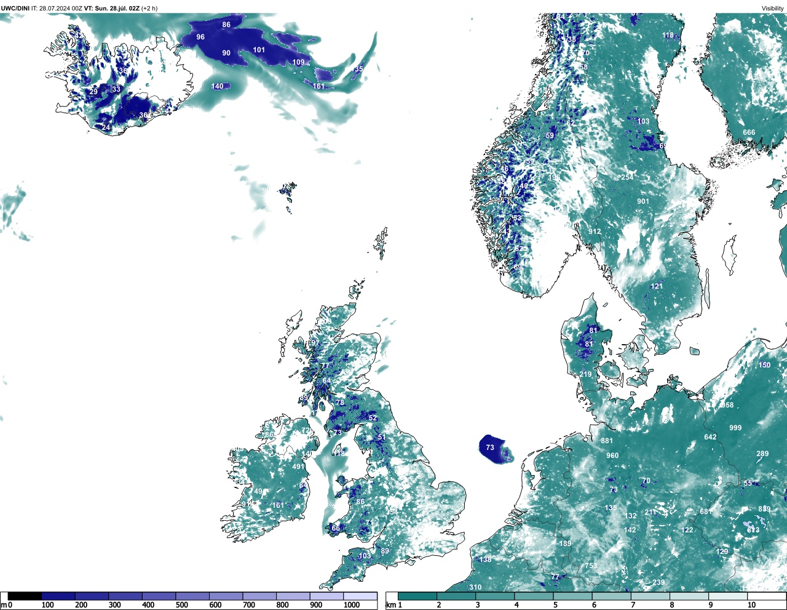Click the '10' label on the kilometre legend
Image resolution: width=787 pixels, height=610 pixels.
[x=751, y=605]
